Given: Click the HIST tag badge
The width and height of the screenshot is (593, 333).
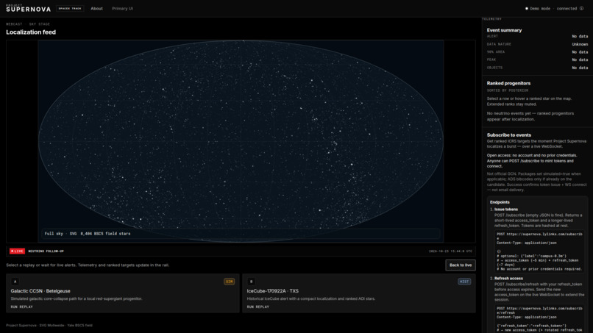Looking at the screenshot, I should coord(464,282).
